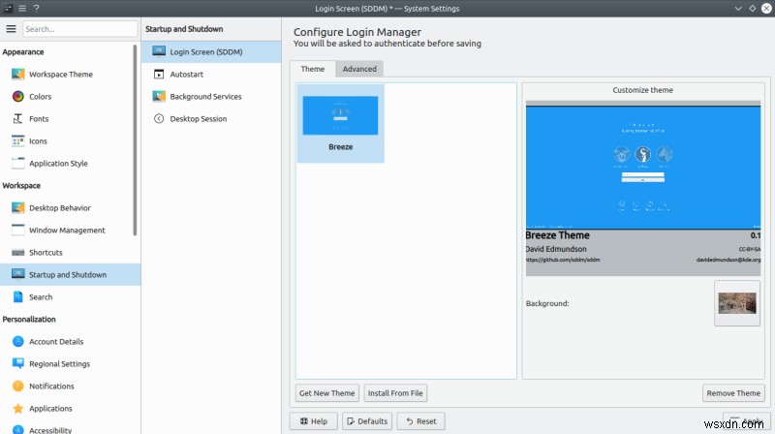Click the Login Screen (SDDM) monitor icon
Screen dimensions: 775x434
(159, 51)
